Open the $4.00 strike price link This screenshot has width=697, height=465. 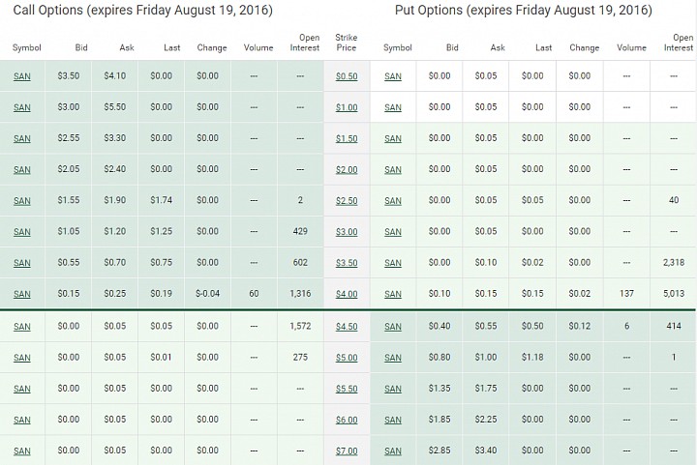[x=347, y=294]
